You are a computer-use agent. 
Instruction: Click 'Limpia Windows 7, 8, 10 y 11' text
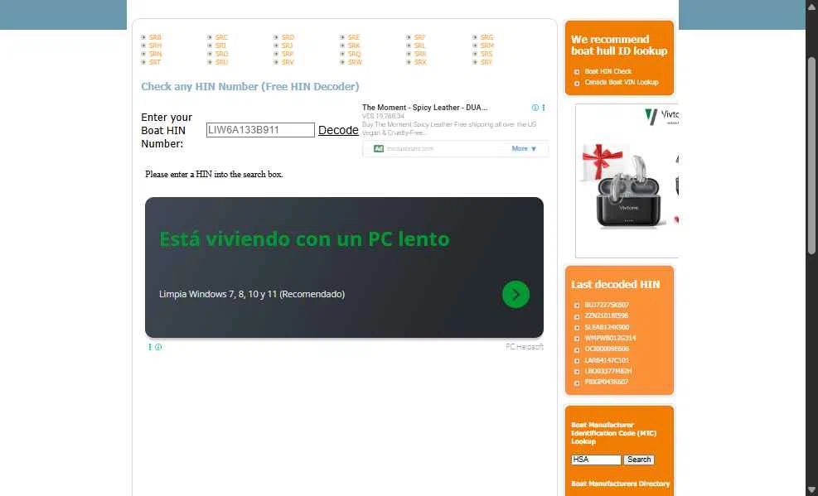251,294
